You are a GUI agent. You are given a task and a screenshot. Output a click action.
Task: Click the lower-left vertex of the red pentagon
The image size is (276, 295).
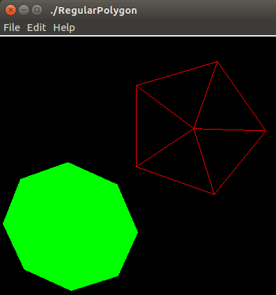click(x=137, y=167)
